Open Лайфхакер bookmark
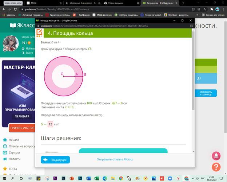The width and height of the screenshot is (227, 182). coord(81,15)
